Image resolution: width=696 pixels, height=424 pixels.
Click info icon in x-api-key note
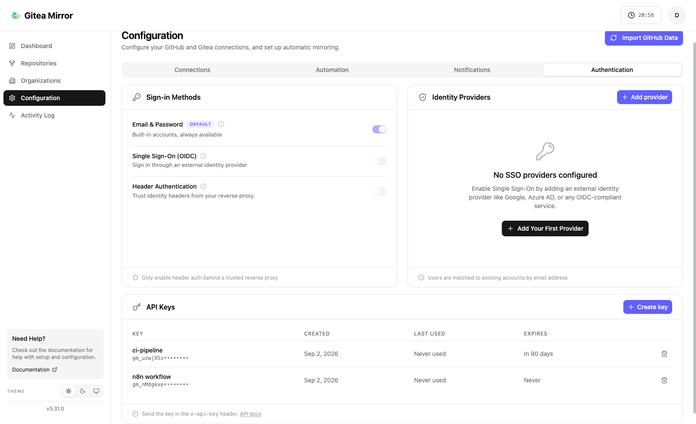tap(135, 414)
